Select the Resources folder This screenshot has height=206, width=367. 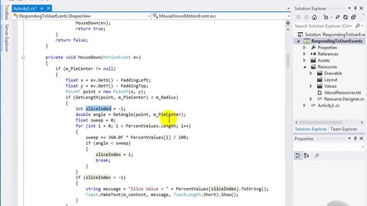(x=327, y=67)
